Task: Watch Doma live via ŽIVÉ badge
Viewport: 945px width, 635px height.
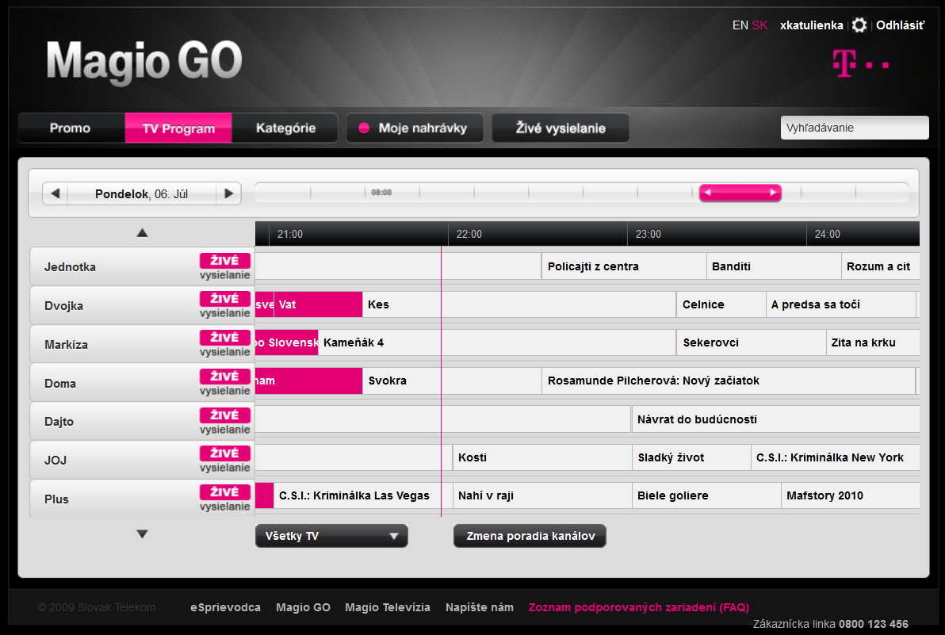Action: (225, 376)
